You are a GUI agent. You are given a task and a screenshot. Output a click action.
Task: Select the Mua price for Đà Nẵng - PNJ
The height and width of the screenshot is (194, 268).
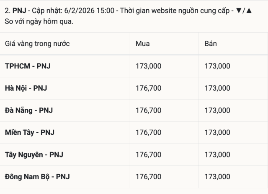point(148,110)
